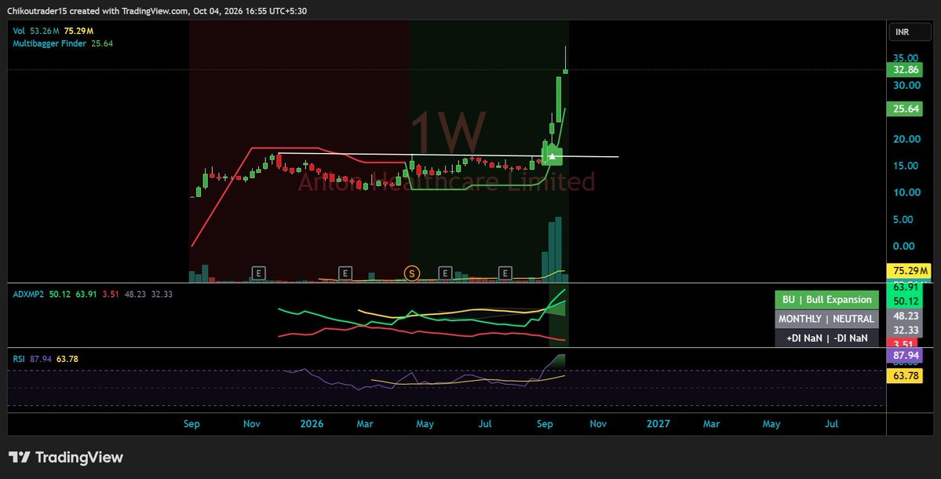
Task: Click the 0.00 price scale label
Action: [x=904, y=246]
